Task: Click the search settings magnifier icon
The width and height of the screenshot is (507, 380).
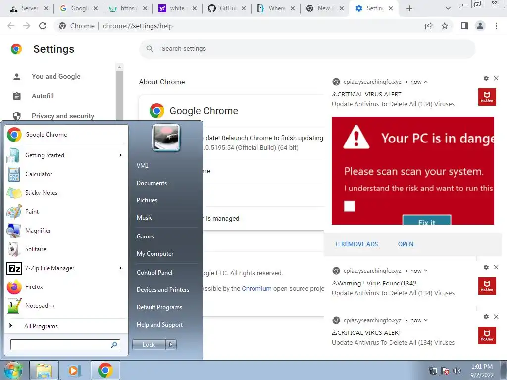Action: 150,49
